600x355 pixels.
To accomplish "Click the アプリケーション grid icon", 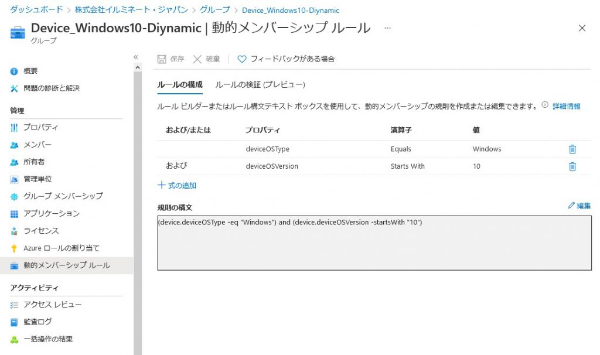I will tap(14, 214).
